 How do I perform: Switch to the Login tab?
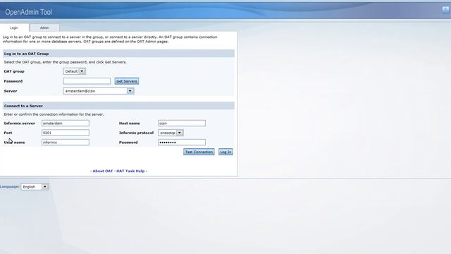(x=14, y=28)
